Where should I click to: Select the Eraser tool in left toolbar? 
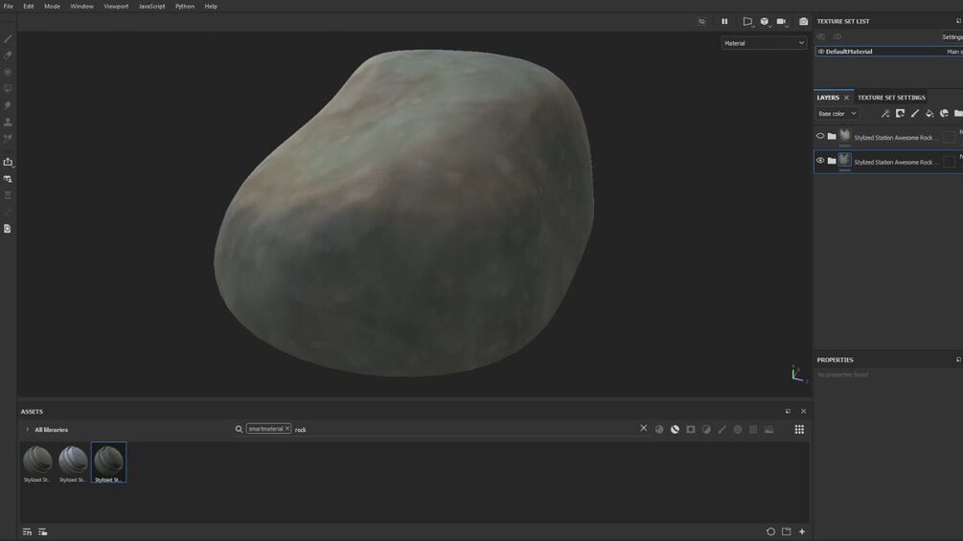(8, 56)
